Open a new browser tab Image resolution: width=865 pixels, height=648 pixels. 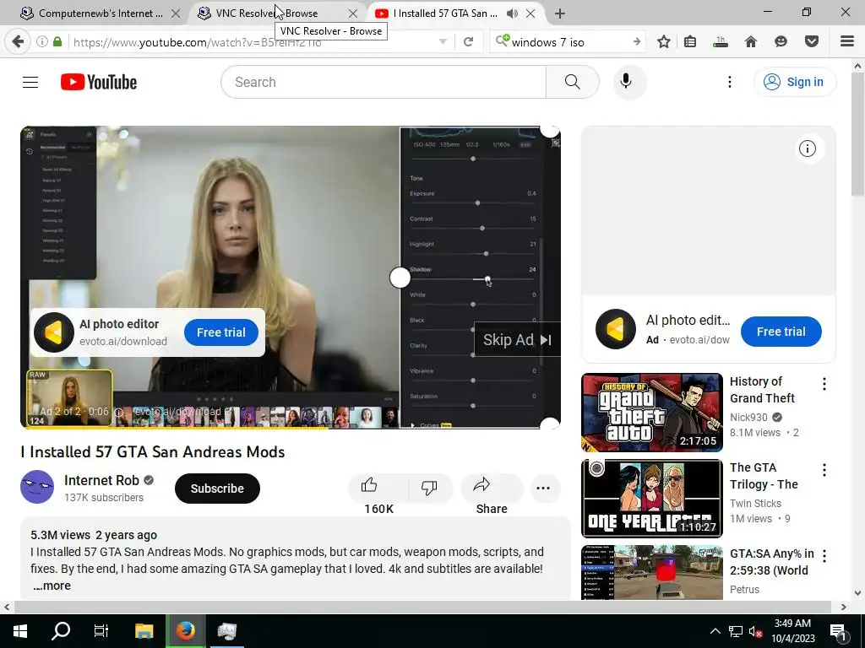coord(560,13)
